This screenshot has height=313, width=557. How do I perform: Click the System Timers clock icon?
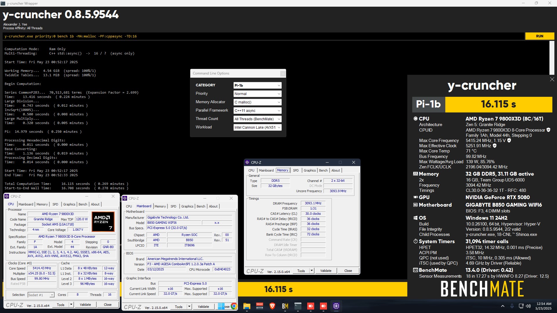pyautogui.click(x=415, y=241)
